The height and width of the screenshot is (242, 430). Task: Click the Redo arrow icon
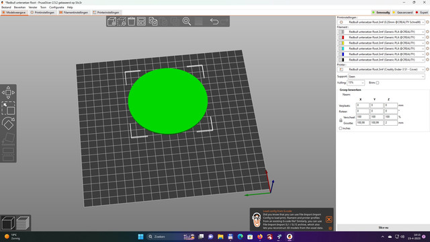pos(224,22)
